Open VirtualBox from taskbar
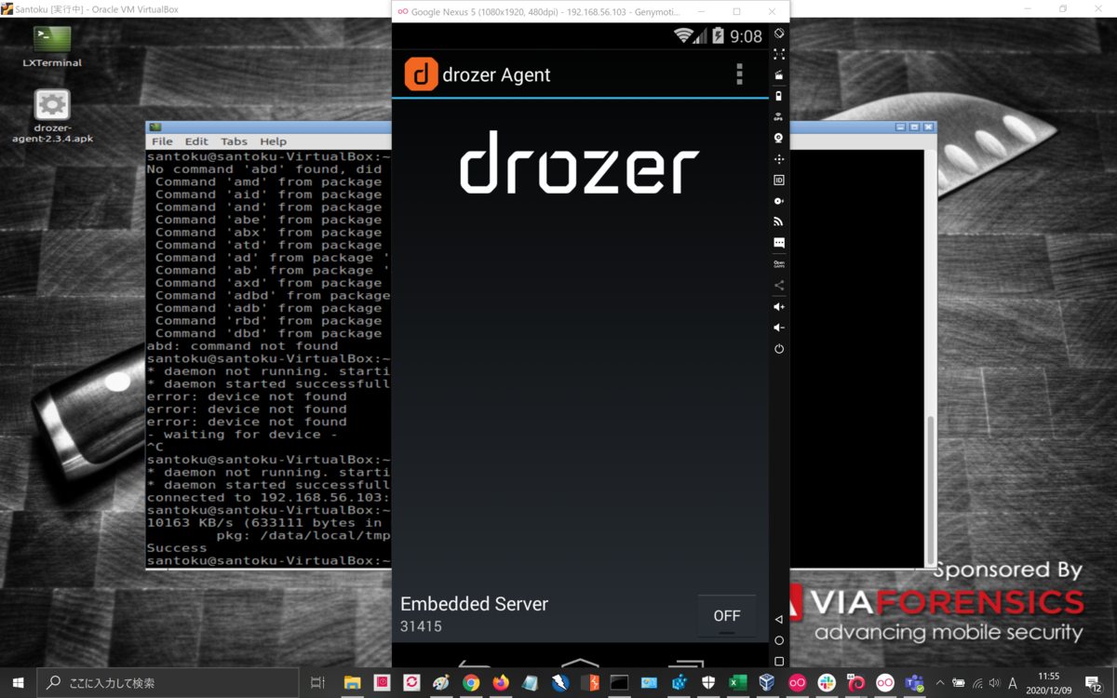This screenshot has width=1117, height=698. coord(767,683)
